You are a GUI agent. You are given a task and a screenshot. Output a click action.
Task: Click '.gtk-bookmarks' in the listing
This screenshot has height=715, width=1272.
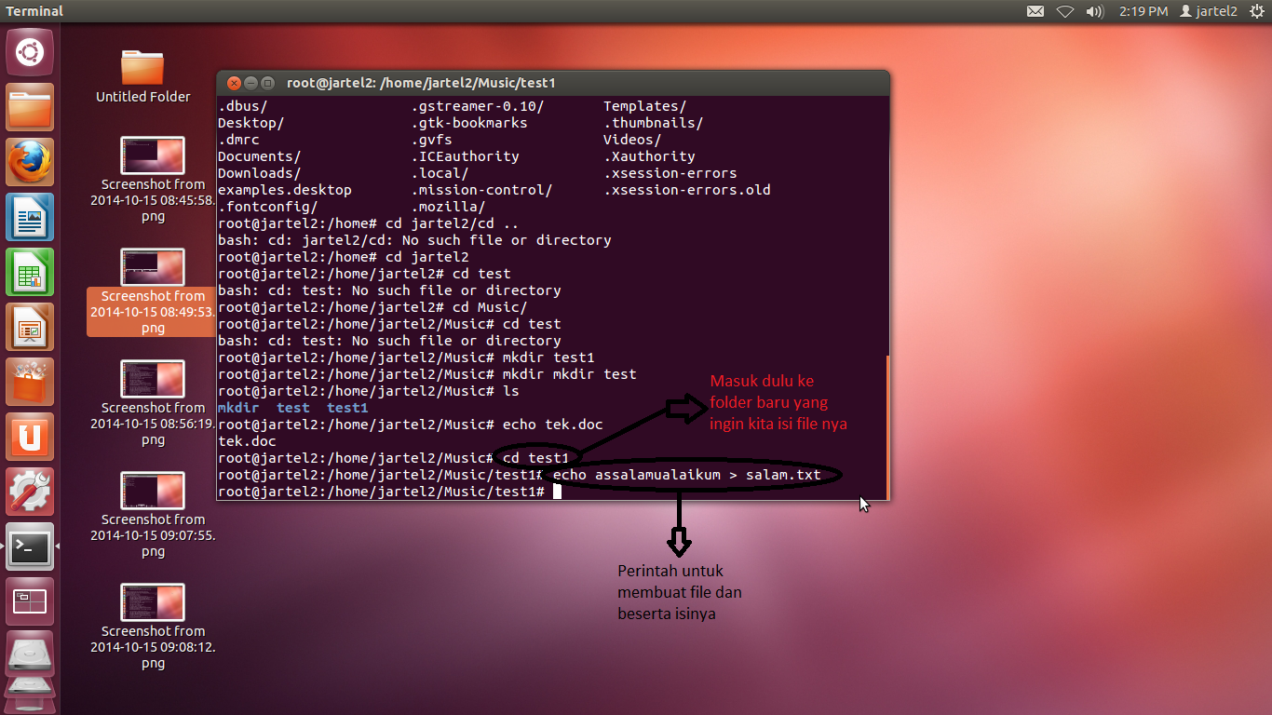coord(469,123)
